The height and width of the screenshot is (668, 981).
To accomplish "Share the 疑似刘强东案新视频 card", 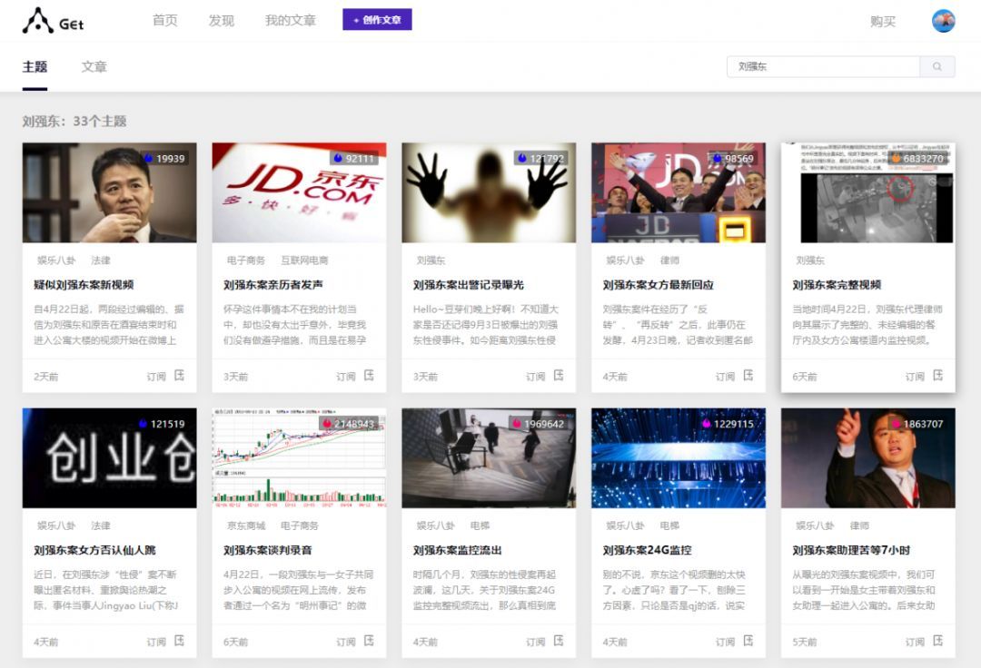I will point(180,376).
